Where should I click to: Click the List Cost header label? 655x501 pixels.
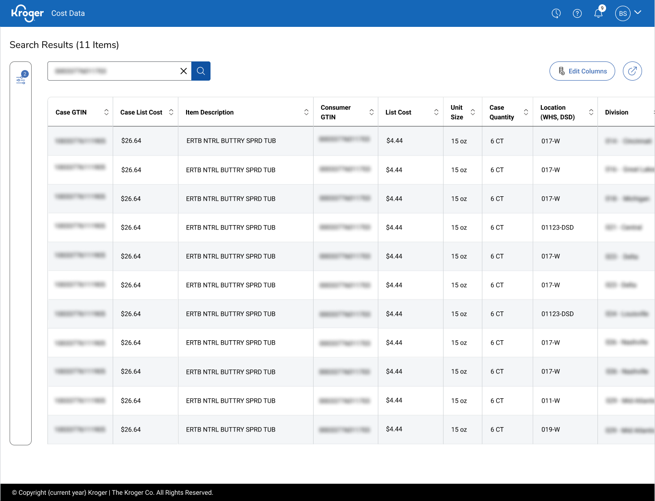398,112
